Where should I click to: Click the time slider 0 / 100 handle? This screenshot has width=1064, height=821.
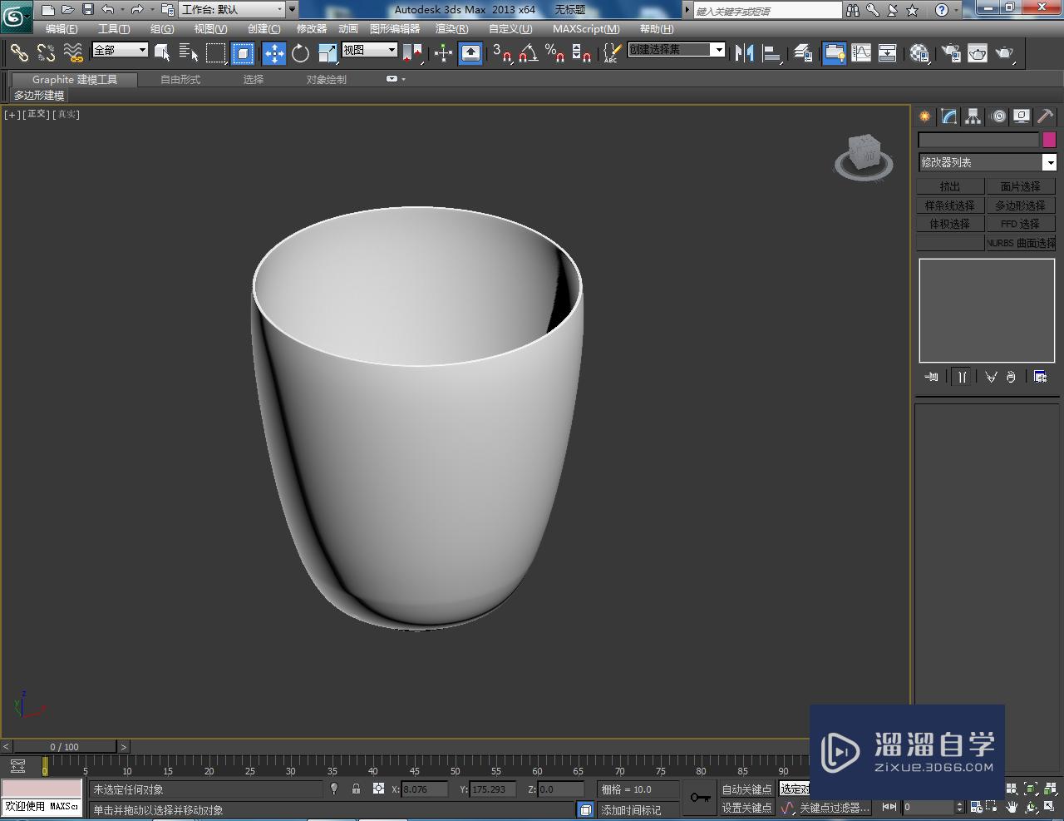coord(64,746)
